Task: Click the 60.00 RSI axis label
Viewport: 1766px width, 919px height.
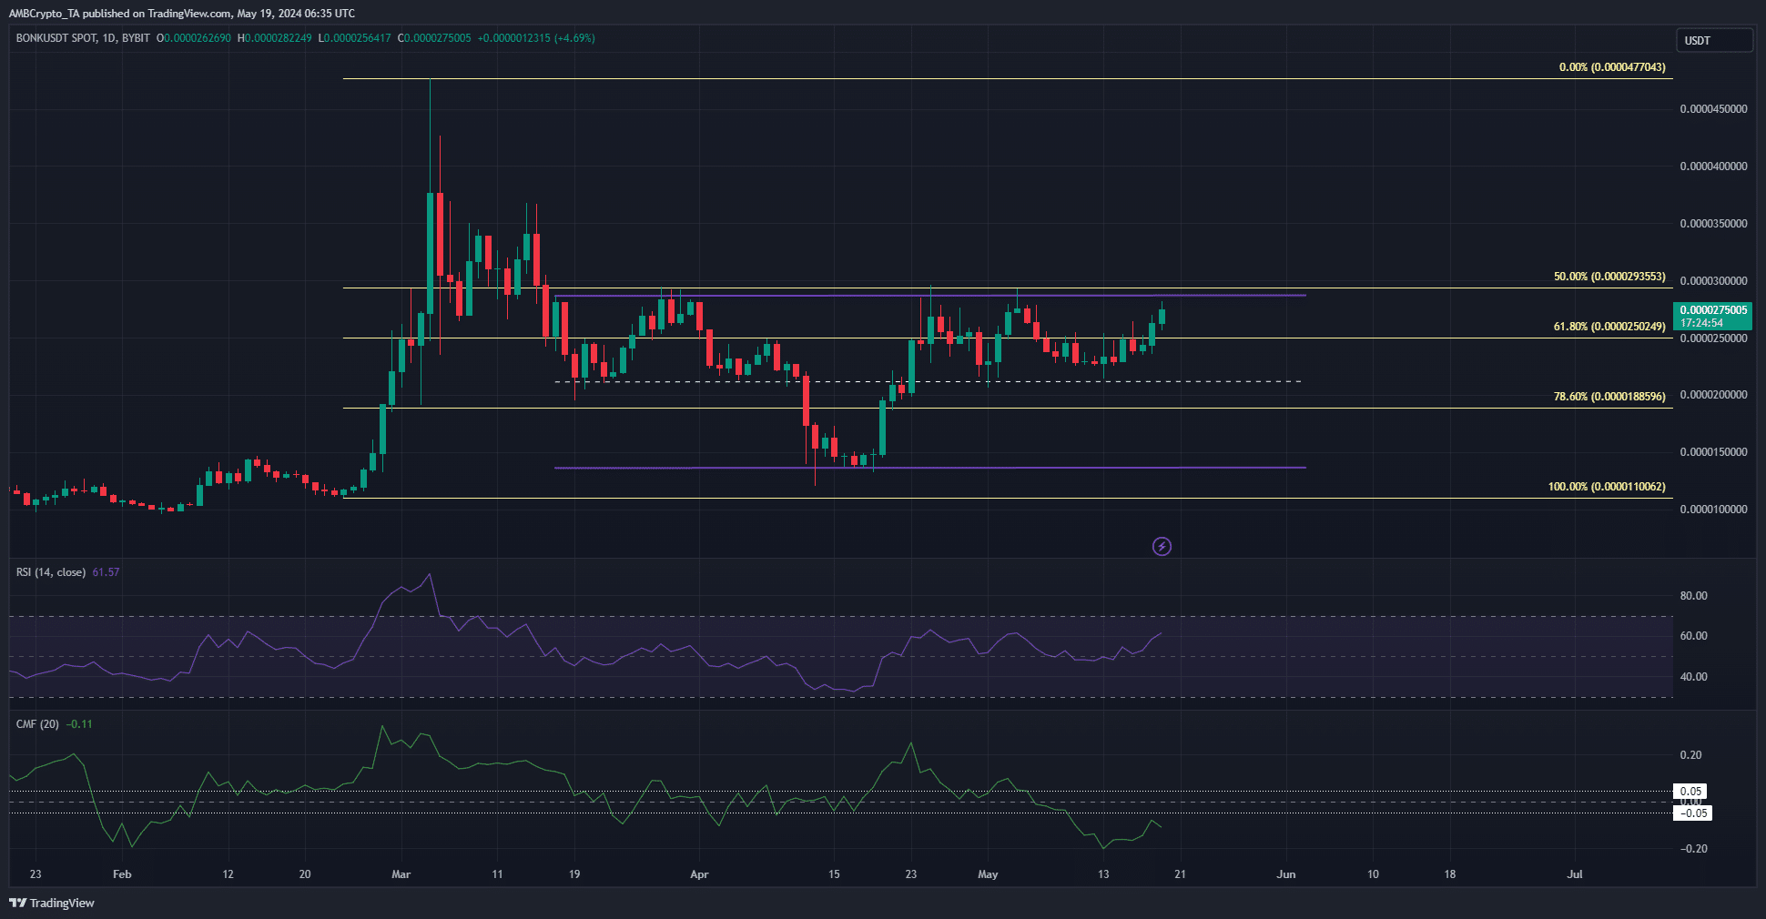Action: (x=1693, y=636)
